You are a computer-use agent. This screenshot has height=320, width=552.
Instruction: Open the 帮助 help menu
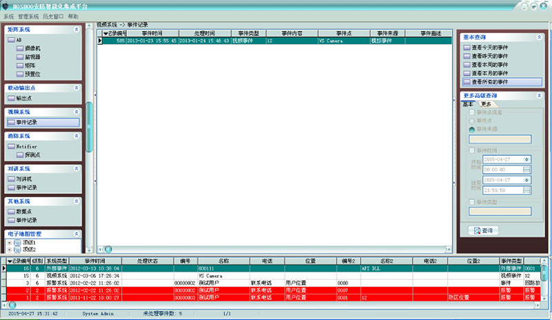(x=73, y=16)
